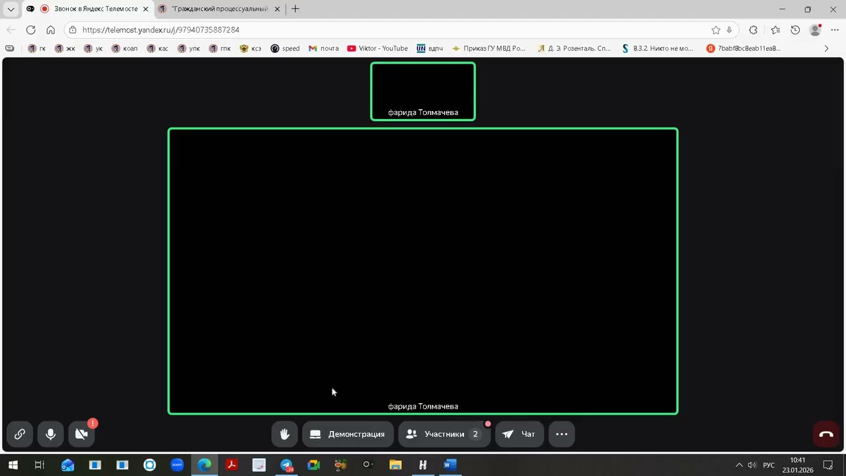
Task: Expand the bookmarks overflow chevron
Action: point(826,48)
